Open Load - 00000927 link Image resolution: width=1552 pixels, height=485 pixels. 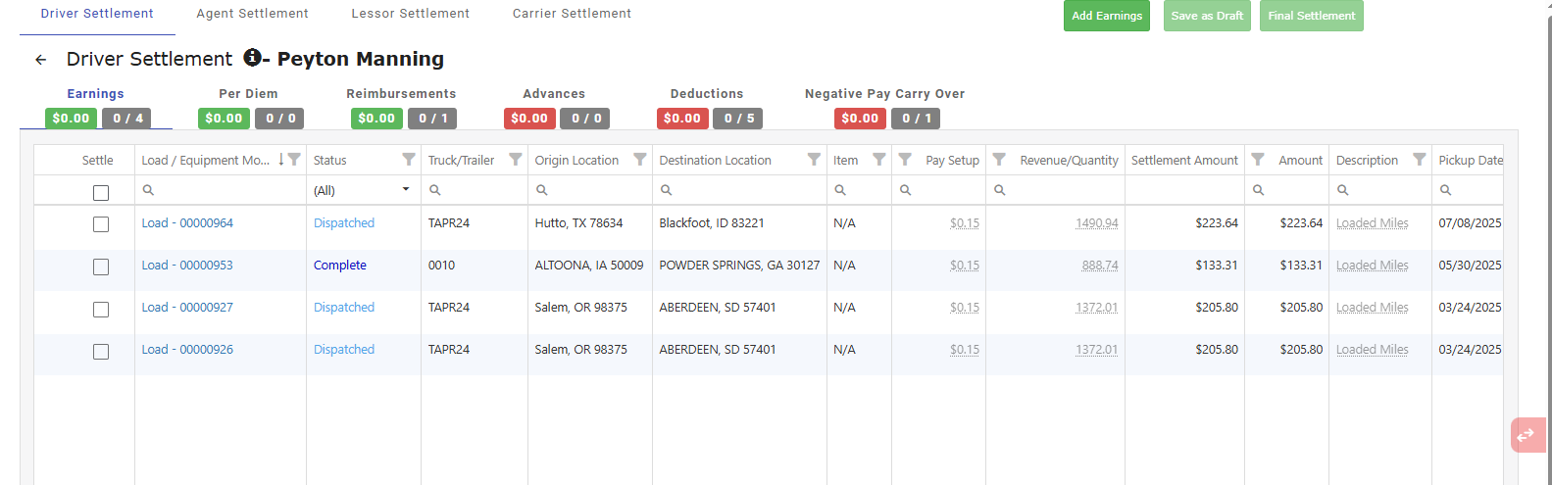click(x=187, y=308)
